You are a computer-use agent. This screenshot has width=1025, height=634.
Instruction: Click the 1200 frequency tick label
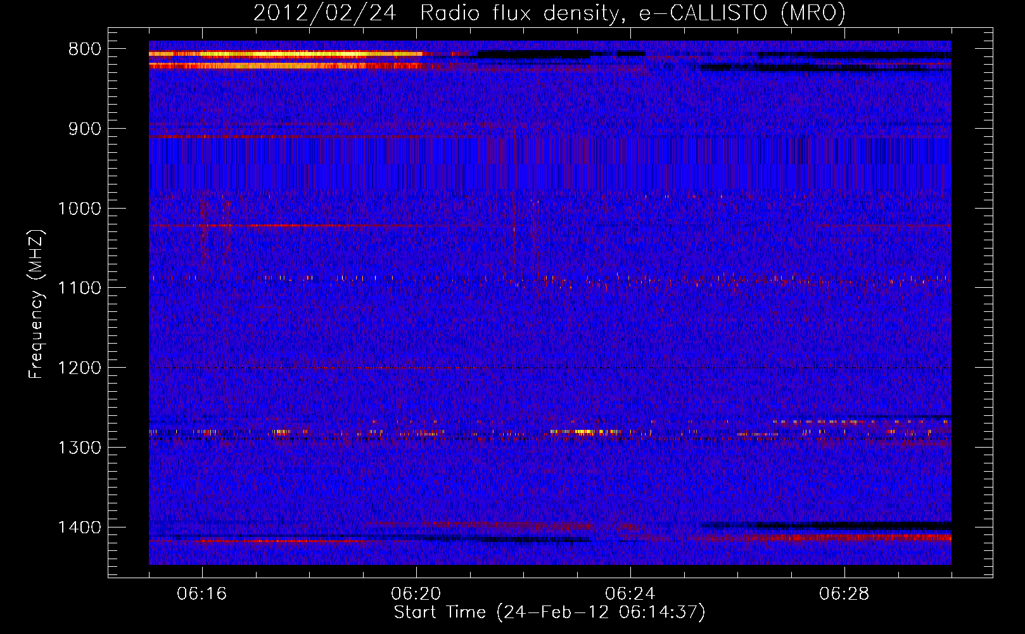(x=79, y=368)
